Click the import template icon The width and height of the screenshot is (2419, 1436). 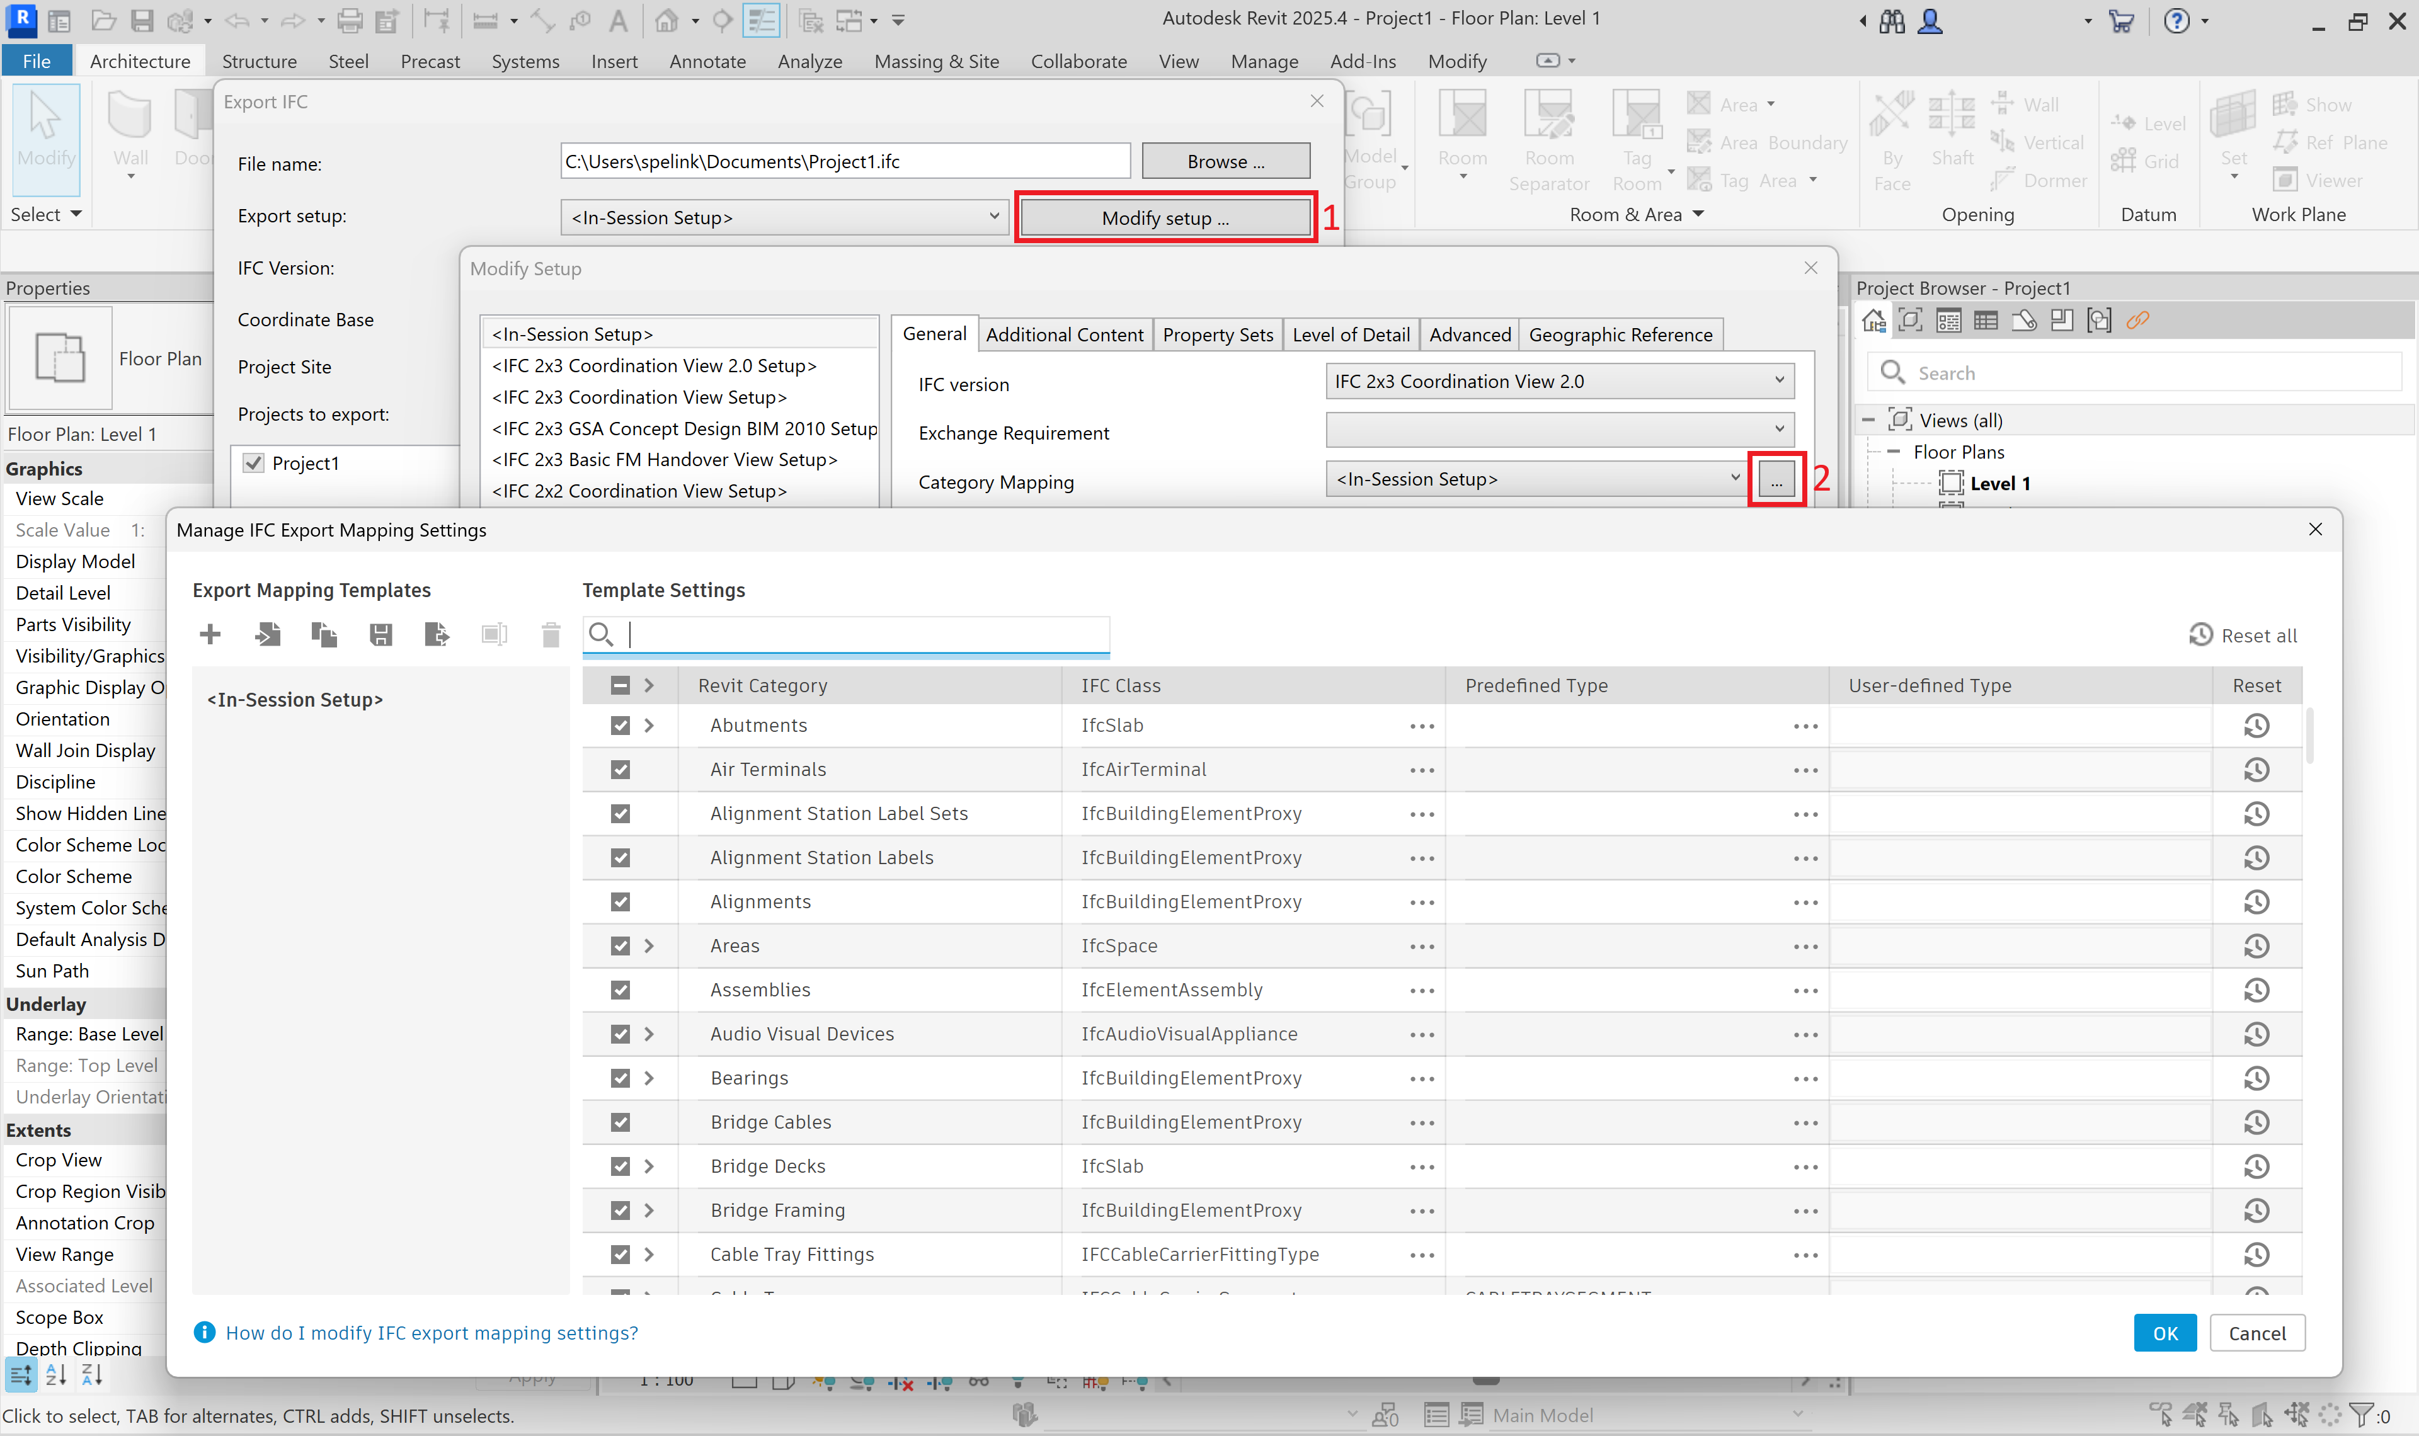267,635
